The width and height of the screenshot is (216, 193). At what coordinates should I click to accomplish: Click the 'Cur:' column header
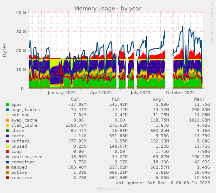click(x=76, y=99)
